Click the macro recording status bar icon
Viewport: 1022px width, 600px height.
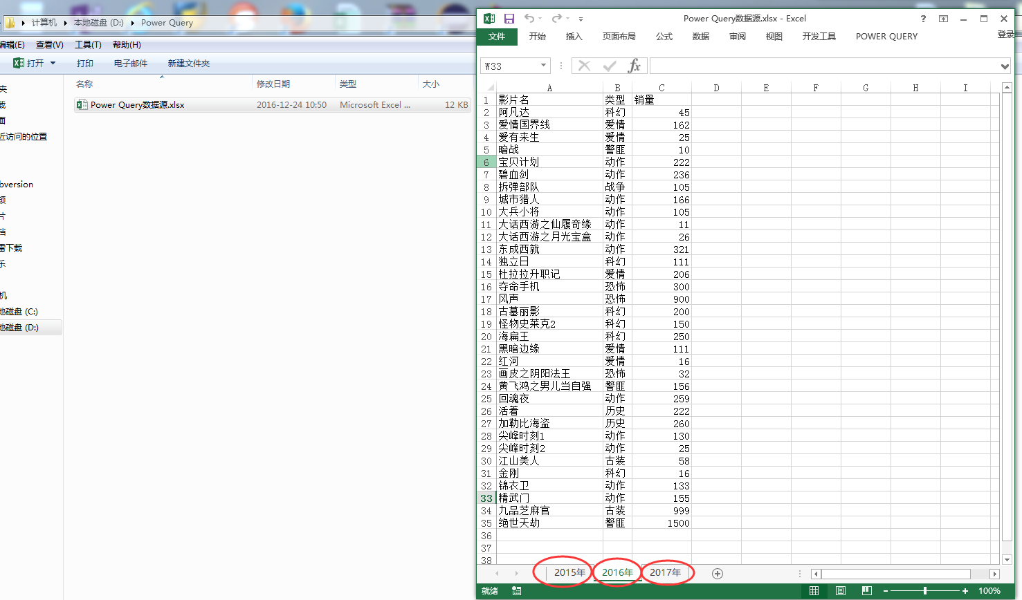click(x=517, y=591)
